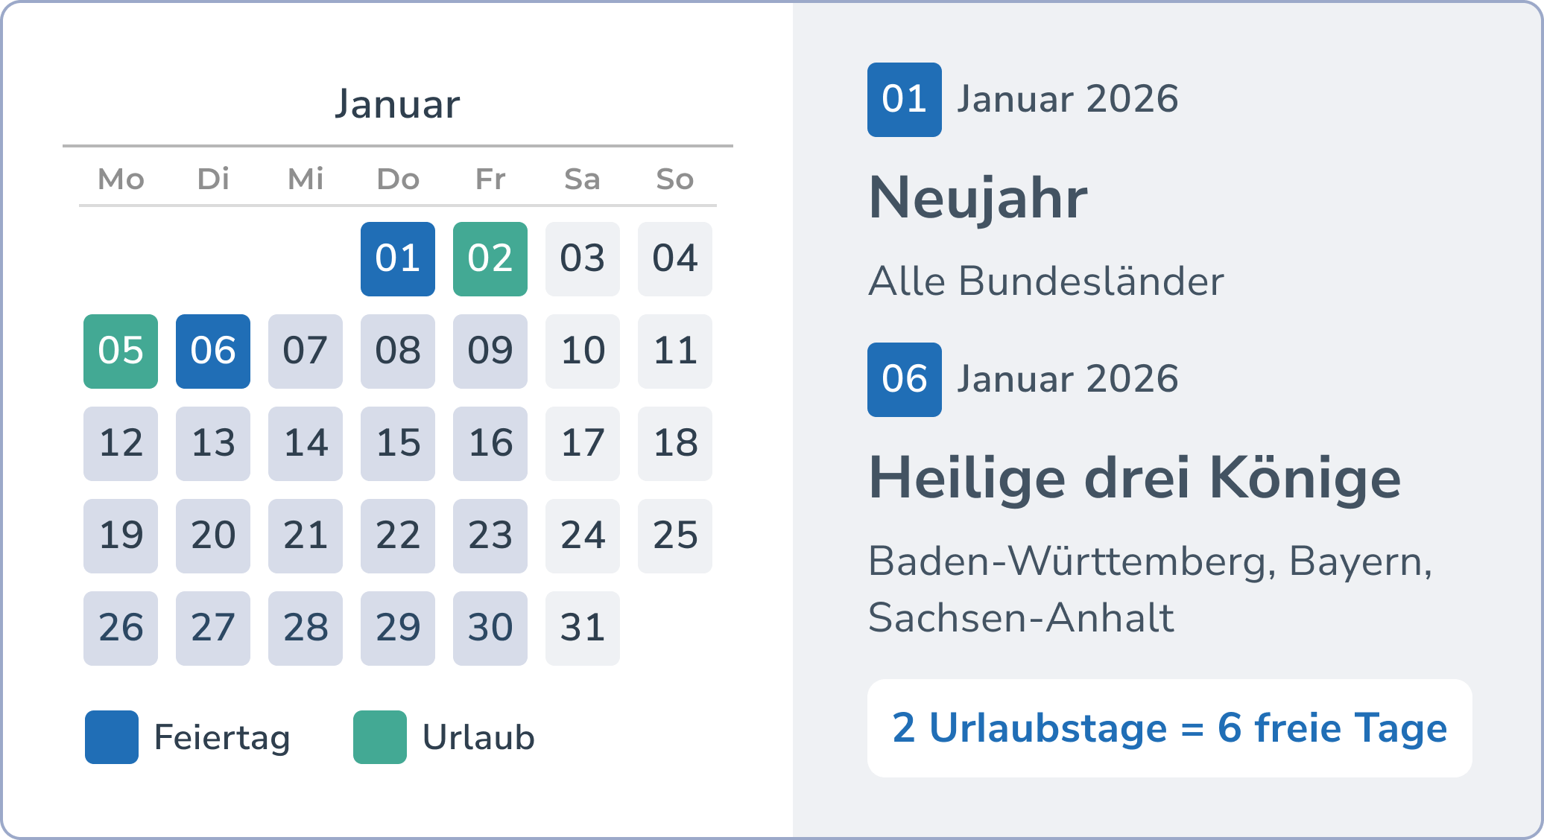Select the holiday-marked January 1 in the calendar

[397, 258]
